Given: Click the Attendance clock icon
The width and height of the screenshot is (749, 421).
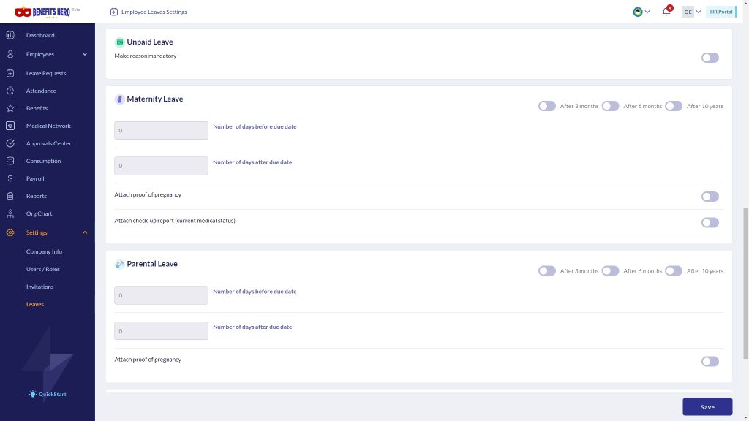Looking at the screenshot, I should coord(10,91).
